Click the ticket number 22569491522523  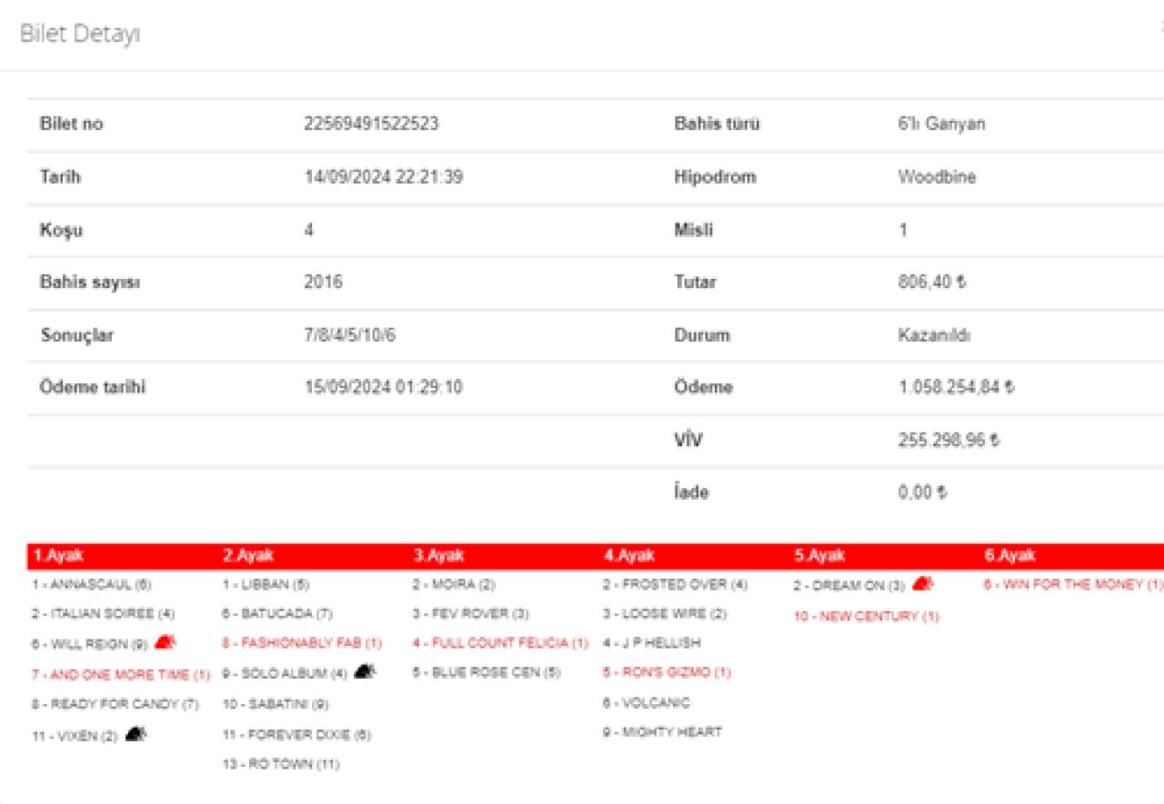click(x=371, y=124)
